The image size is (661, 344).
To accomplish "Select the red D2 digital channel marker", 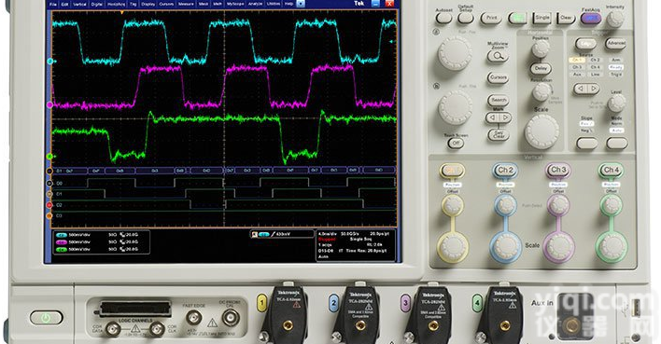I will [49, 205].
